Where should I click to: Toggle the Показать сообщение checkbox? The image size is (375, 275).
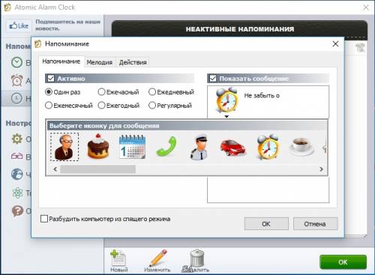click(213, 79)
